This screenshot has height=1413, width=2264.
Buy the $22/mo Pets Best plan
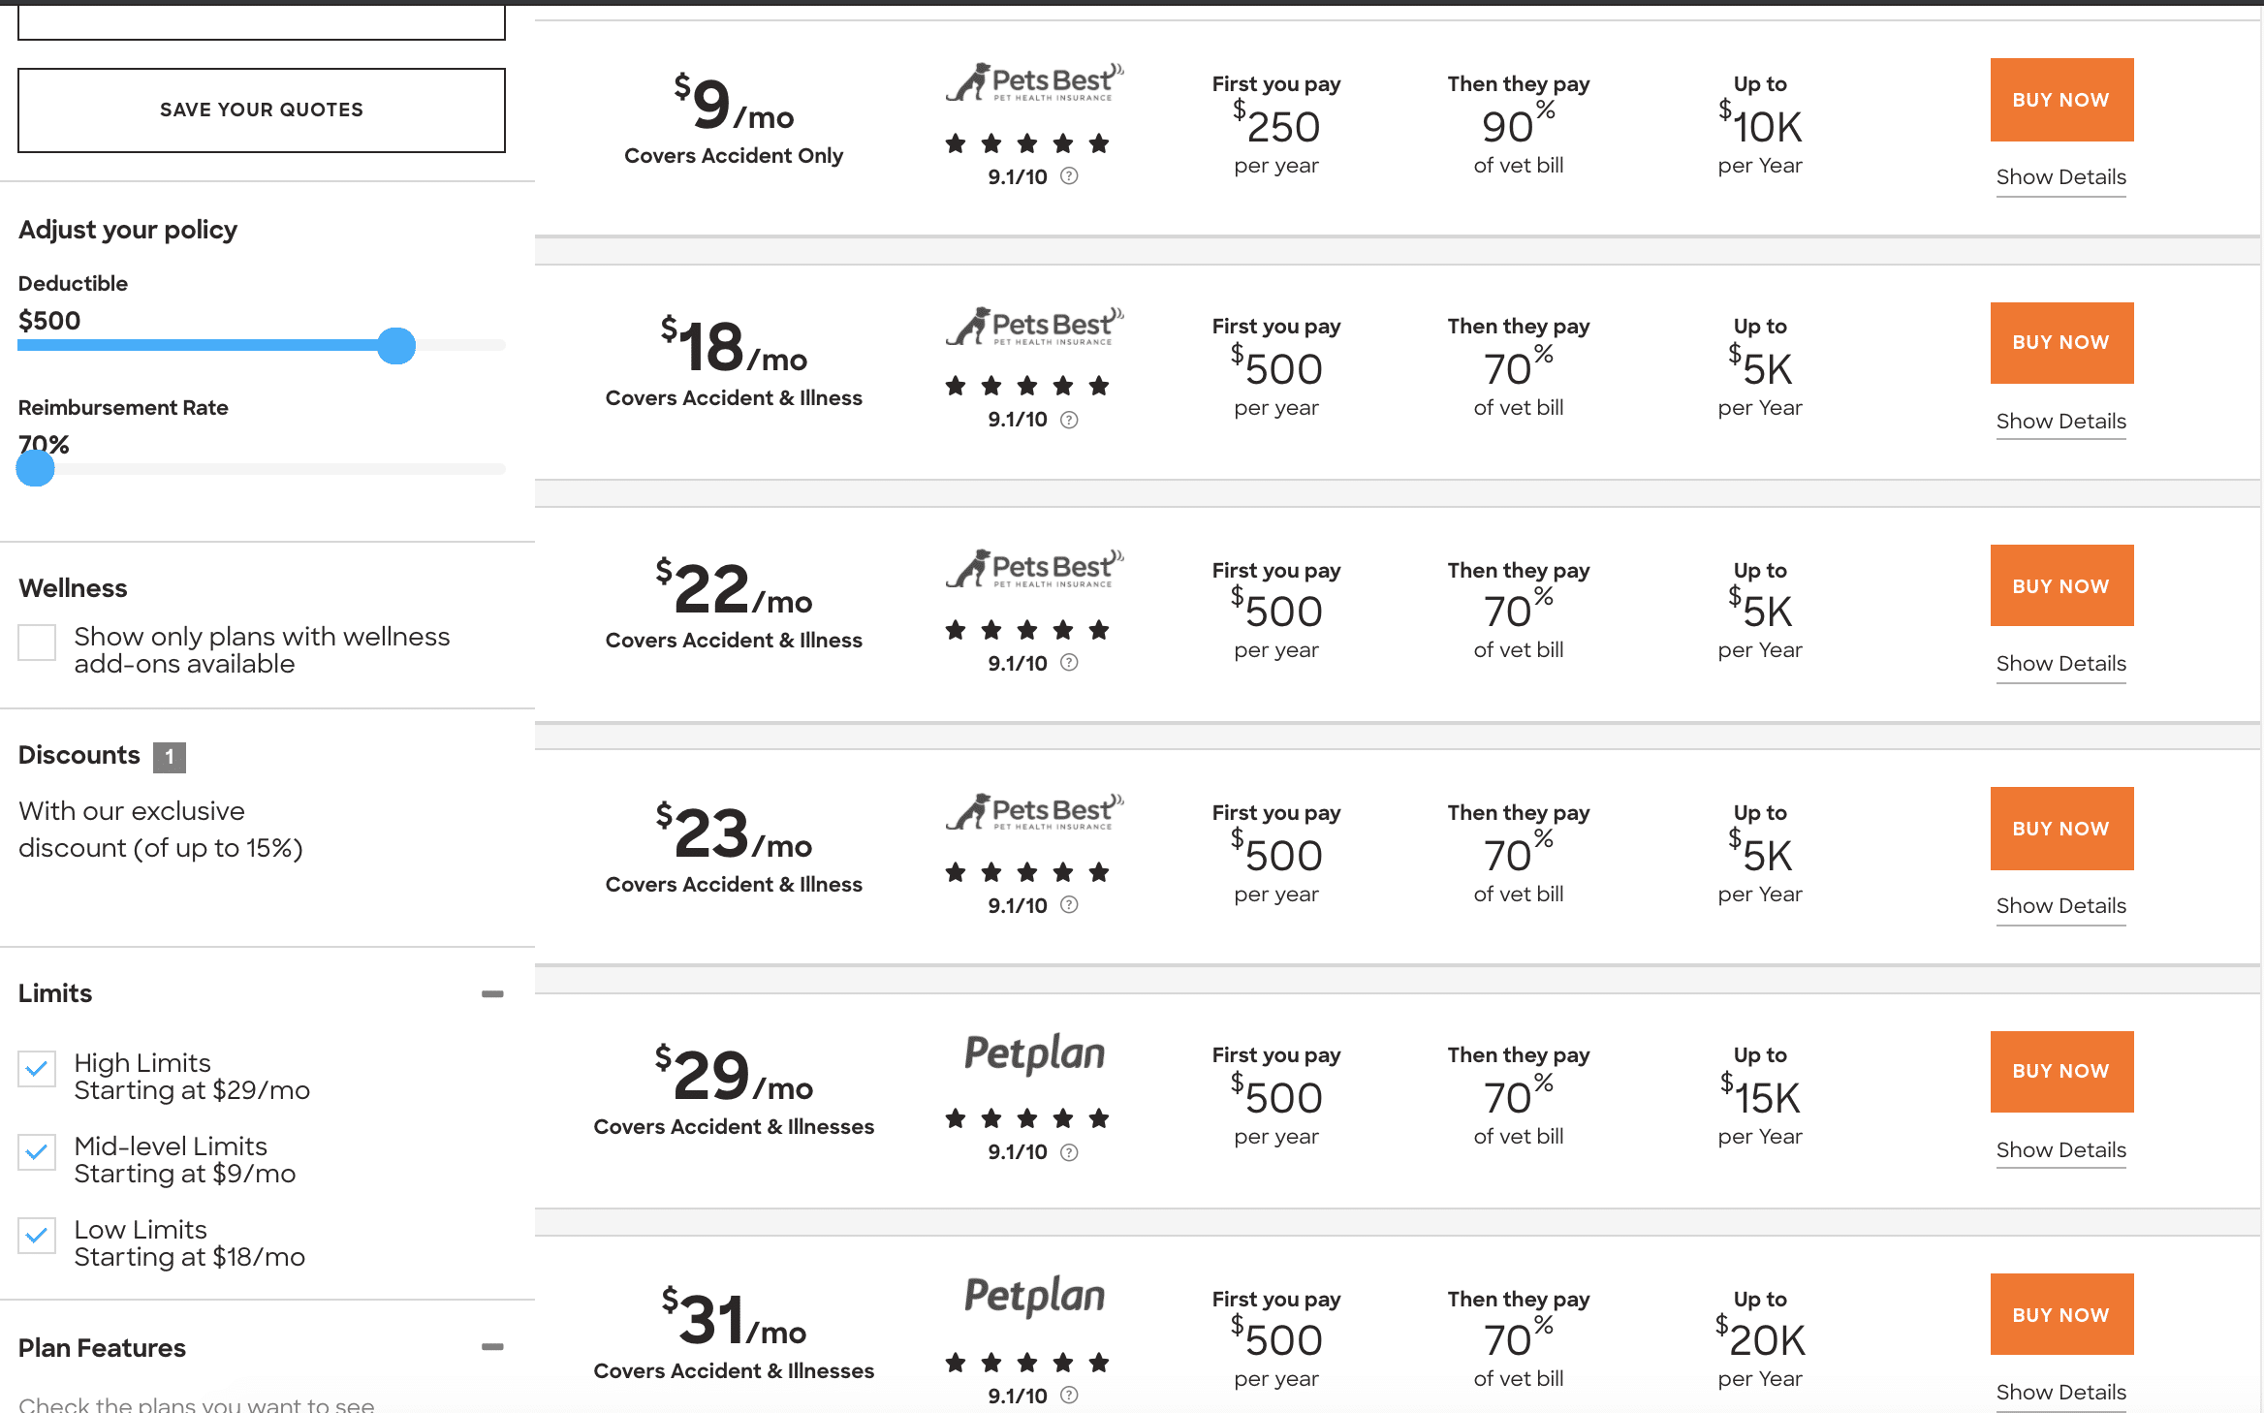[x=2061, y=585]
